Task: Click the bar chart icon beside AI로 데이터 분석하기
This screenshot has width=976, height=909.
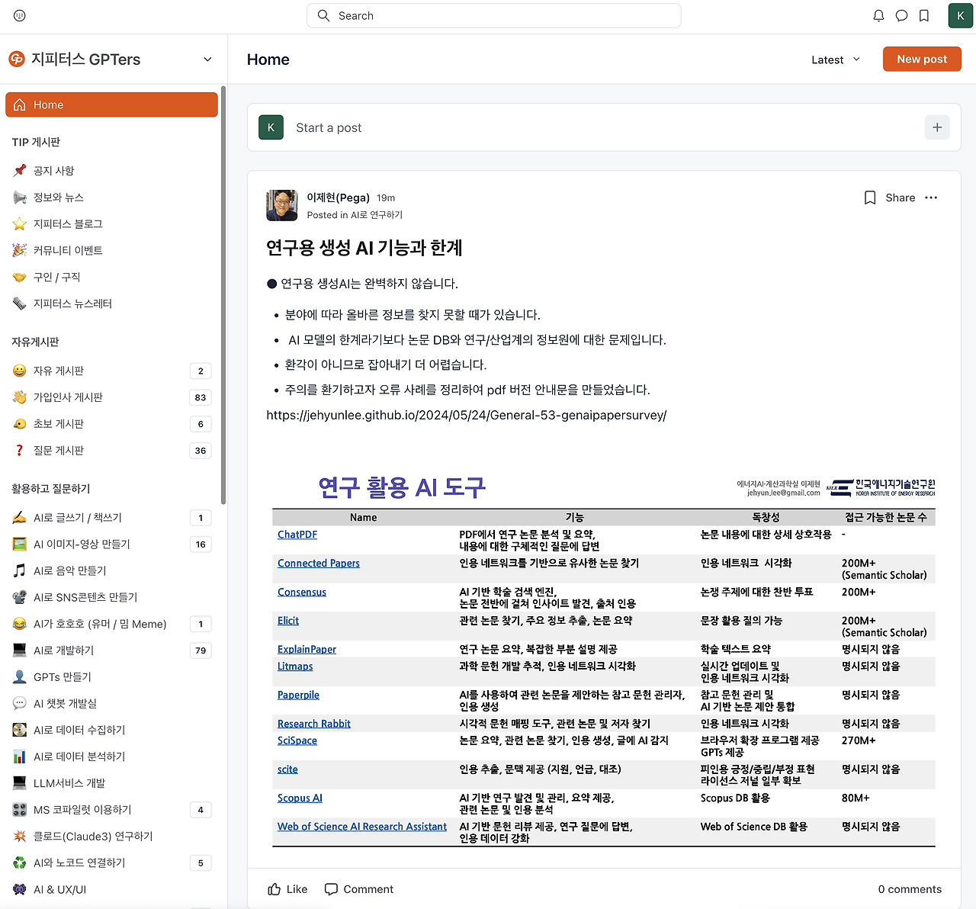Action: (20, 756)
